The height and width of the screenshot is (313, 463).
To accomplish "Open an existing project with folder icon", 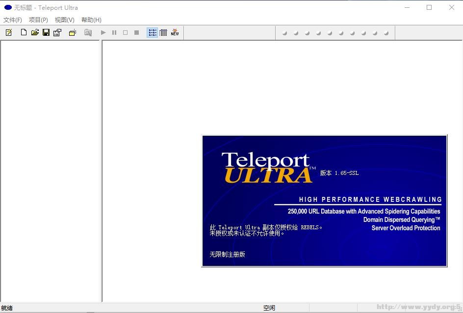I will (35, 32).
